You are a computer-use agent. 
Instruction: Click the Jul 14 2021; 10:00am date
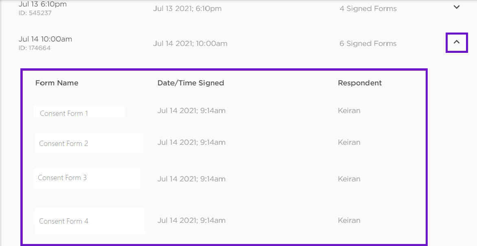[190, 44]
